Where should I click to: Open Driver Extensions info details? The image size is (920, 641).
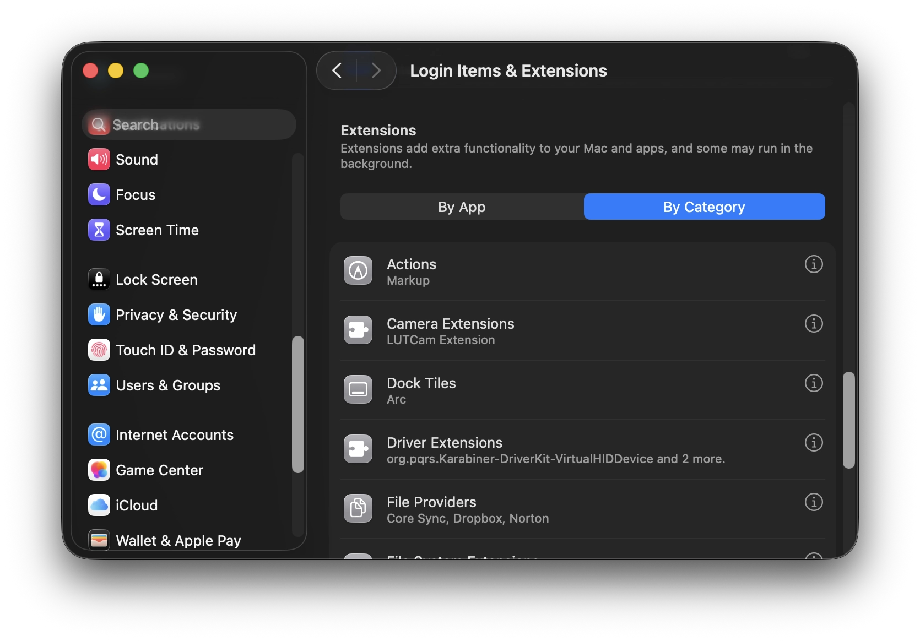point(814,443)
